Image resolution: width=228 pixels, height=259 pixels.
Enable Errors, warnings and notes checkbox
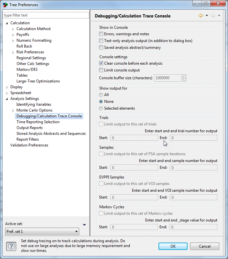(101, 34)
